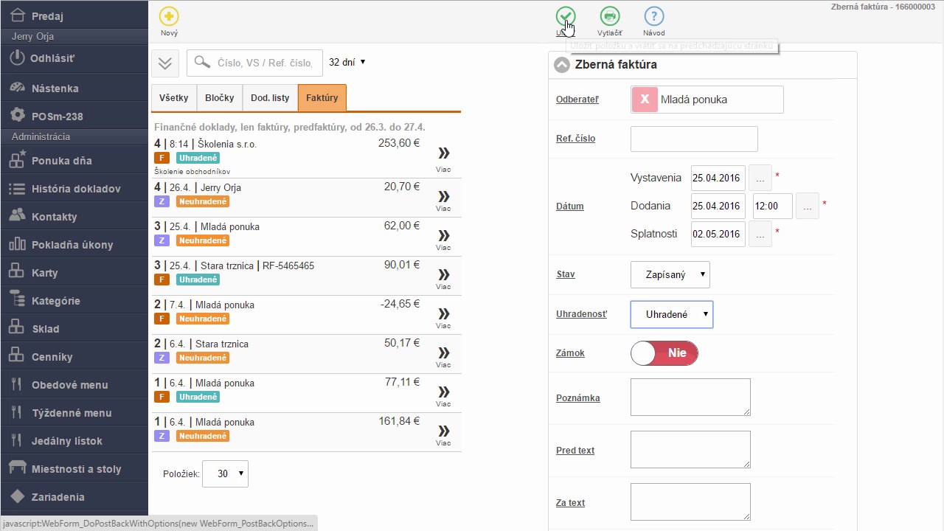Open POSm-238 gear settings icon
The image size is (944, 531).
click(x=17, y=116)
